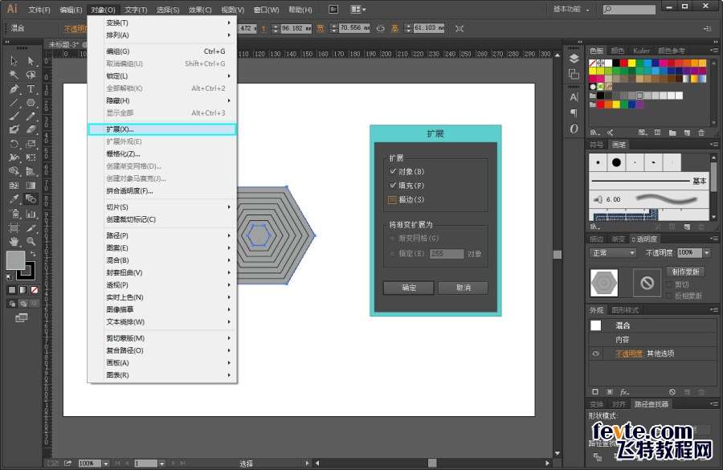This screenshot has width=723, height=470.
Task: Open the Layers panel icon in dock
Action: (x=574, y=59)
